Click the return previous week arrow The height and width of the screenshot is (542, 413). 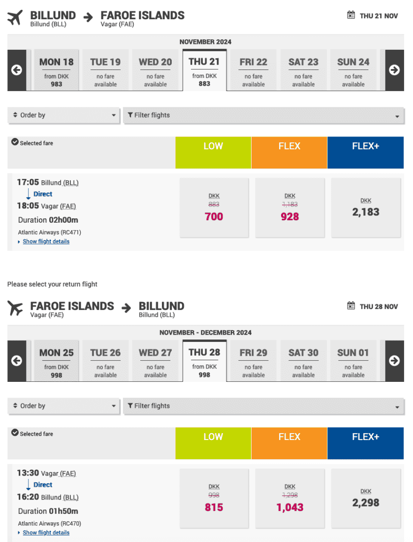17,361
